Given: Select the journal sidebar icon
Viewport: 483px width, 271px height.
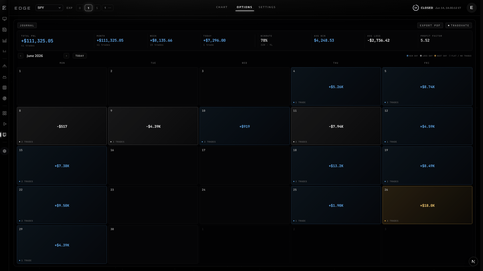Looking at the screenshot, I should (5, 135).
